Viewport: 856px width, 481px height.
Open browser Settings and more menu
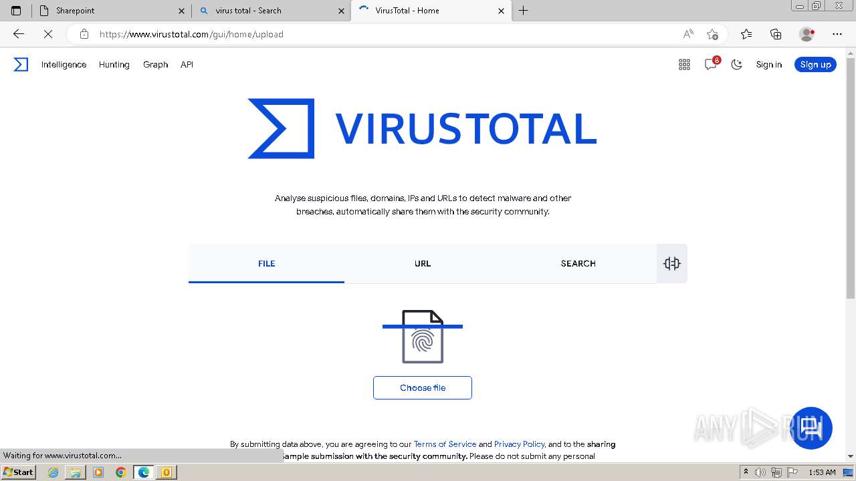point(837,34)
